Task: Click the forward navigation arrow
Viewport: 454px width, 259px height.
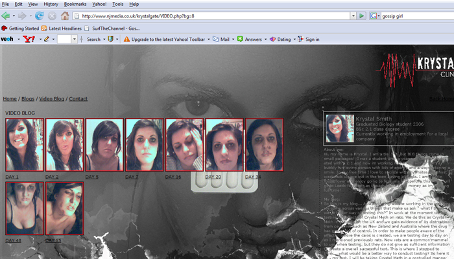Action: click(22, 16)
